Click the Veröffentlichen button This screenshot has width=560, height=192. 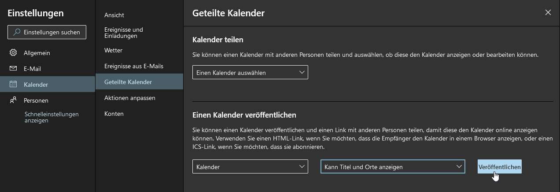click(500, 167)
